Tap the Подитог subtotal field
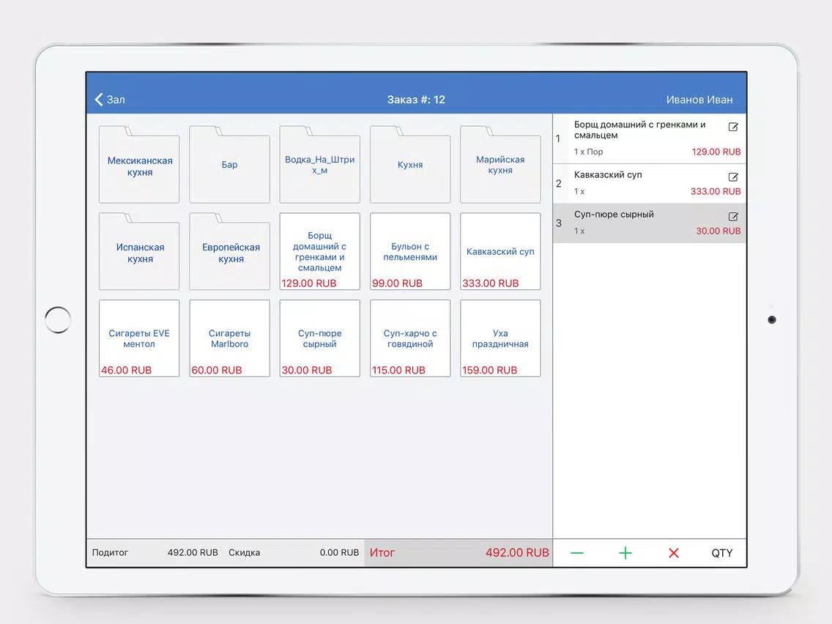This screenshot has width=832, height=624. [155, 553]
